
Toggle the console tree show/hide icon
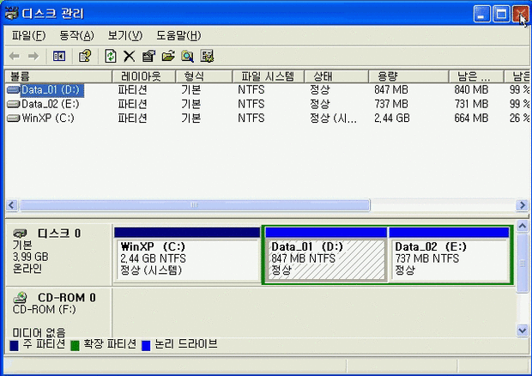click(59, 56)
